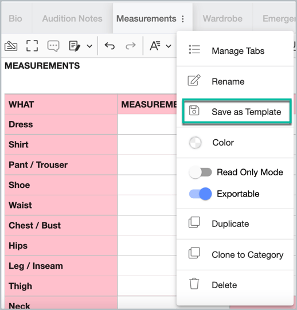Expand the document edit mode dropdown arrow
Image resolution: width=297 pixels, height=310 pixels.
click(89, 46)
